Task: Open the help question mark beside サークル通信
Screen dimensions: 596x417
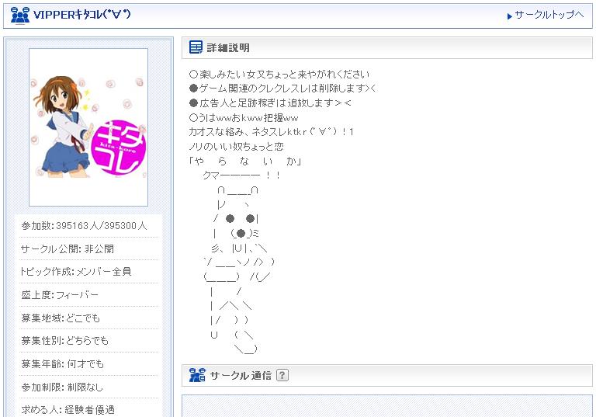Action: (282, 376)
